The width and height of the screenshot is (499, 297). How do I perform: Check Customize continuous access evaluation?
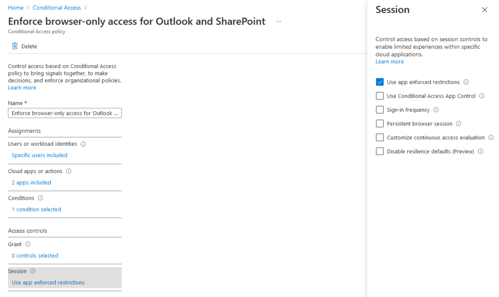click(x=380, y=138)
